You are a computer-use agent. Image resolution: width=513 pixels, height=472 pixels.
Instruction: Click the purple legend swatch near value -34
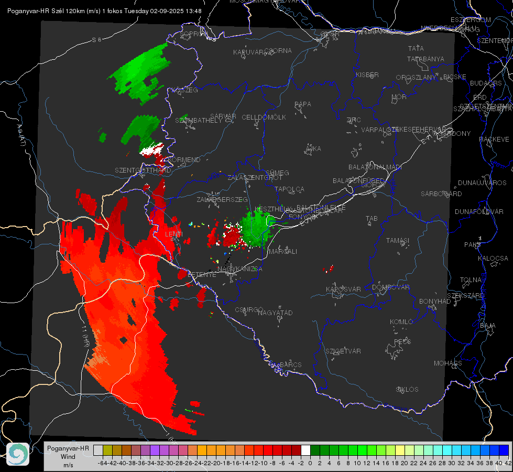pos(155,450)
